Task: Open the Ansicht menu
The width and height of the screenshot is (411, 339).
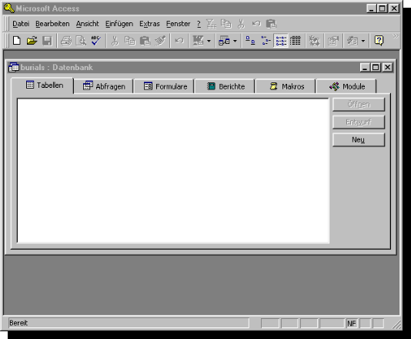Action: click(x=87, y=24)
